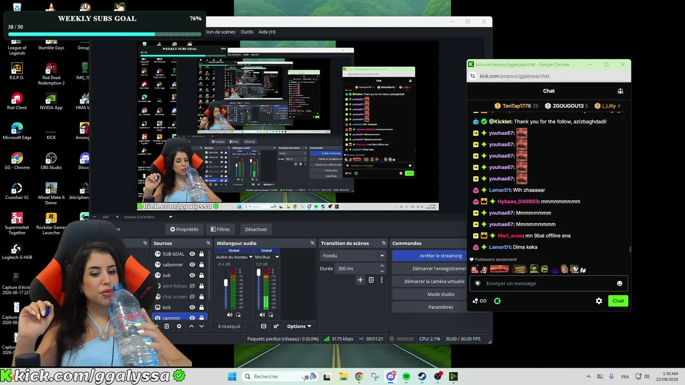This screenshot has height=385, width=685.
Task: Show hidden system tray icons chevron
Action: coord(589,376)
